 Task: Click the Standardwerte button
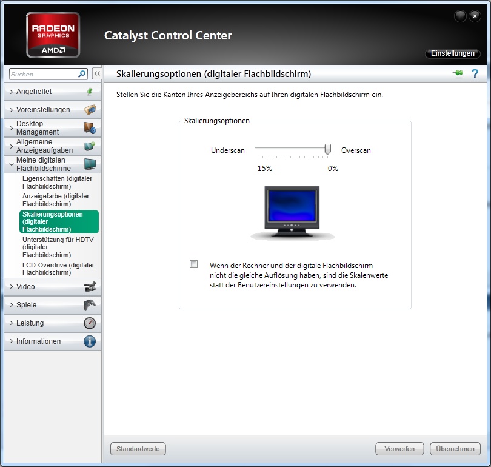[x=138, y=449]
